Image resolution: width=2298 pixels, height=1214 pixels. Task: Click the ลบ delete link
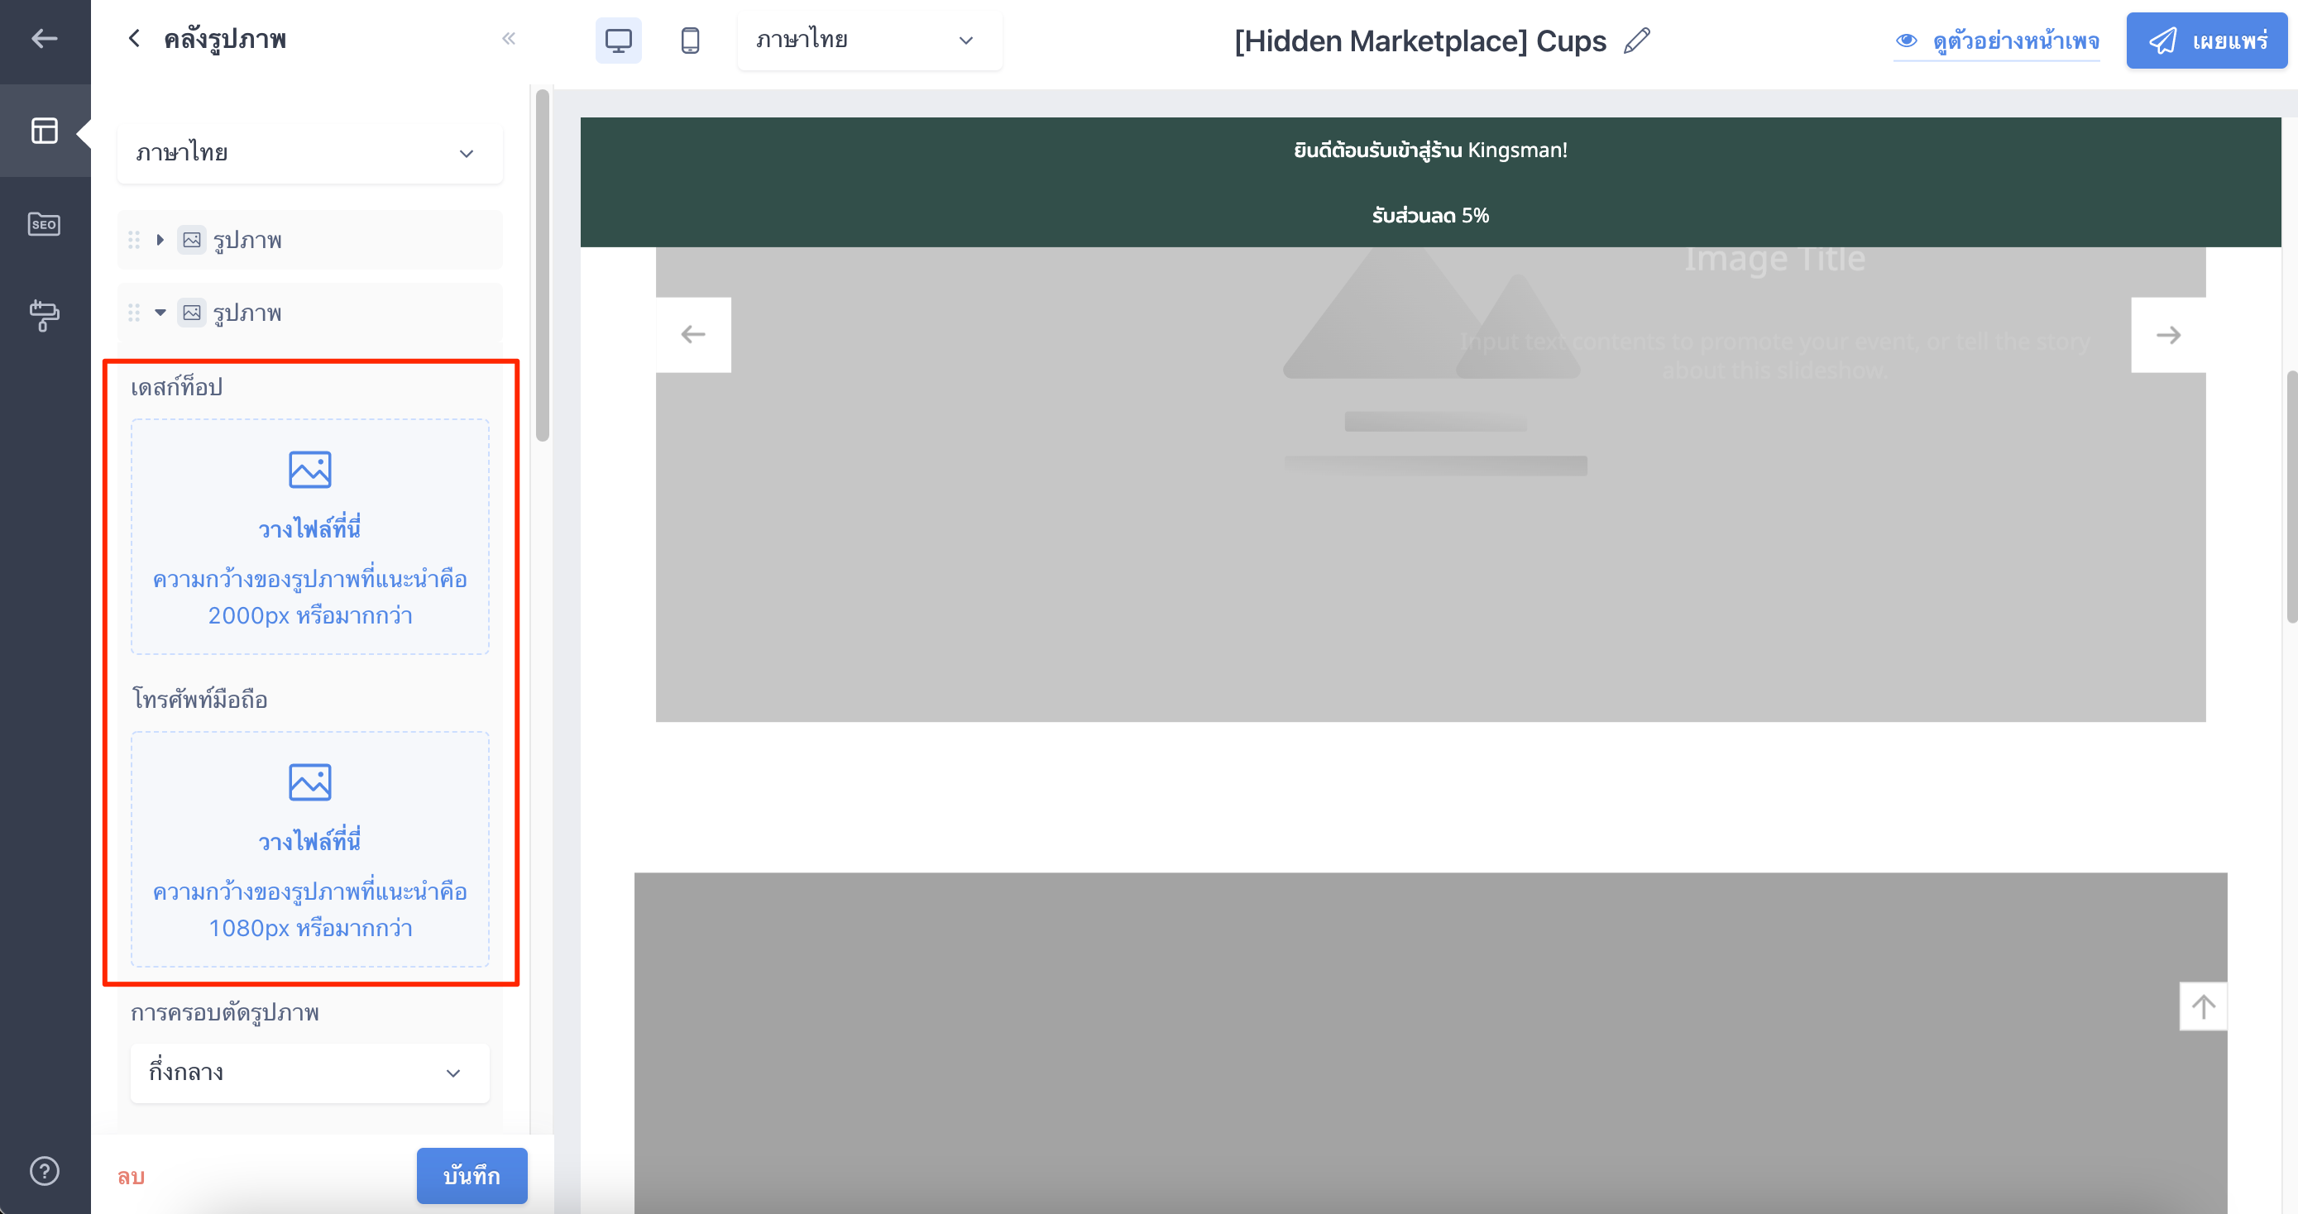(132, 1176)
